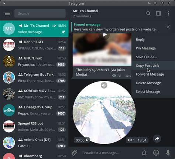This screenshot has height=159, width=175.
Task: Click the microphone record voice icon
Action: point(168,153)
